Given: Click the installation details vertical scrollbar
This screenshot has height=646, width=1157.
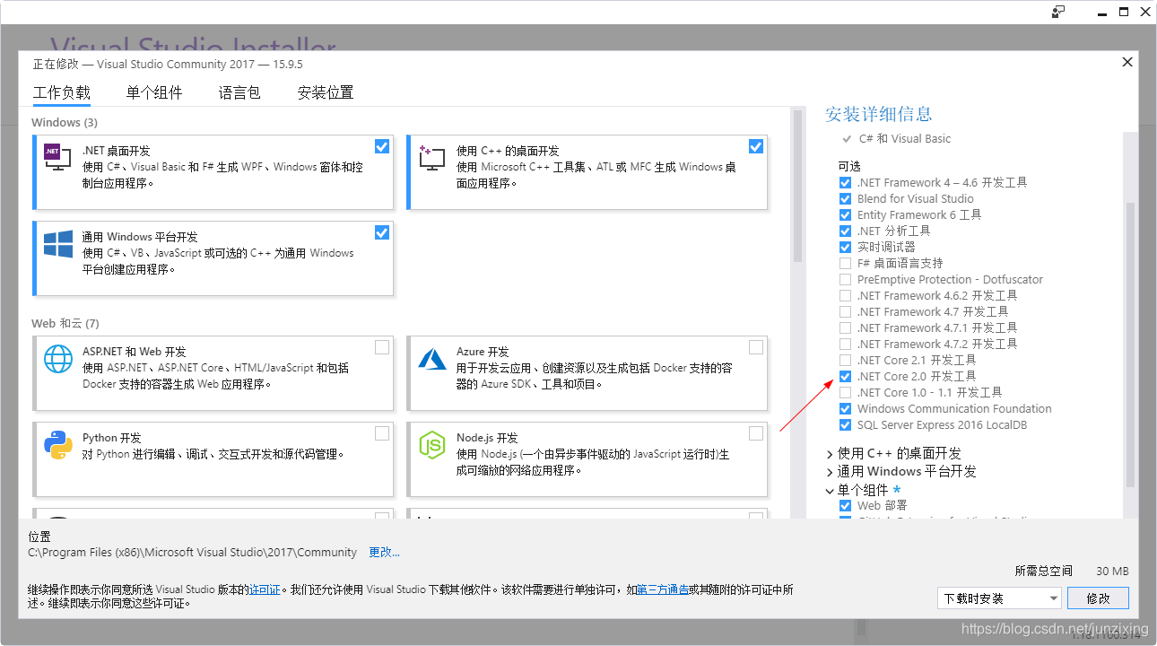Looking at the screenshot, I should (1130, 345).
